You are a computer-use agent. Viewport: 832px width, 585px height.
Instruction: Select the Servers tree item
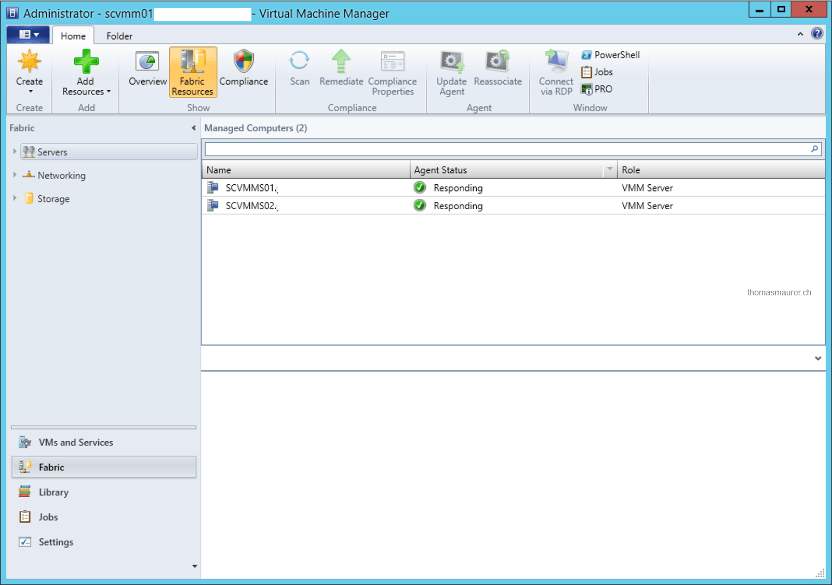pos(109,152)
